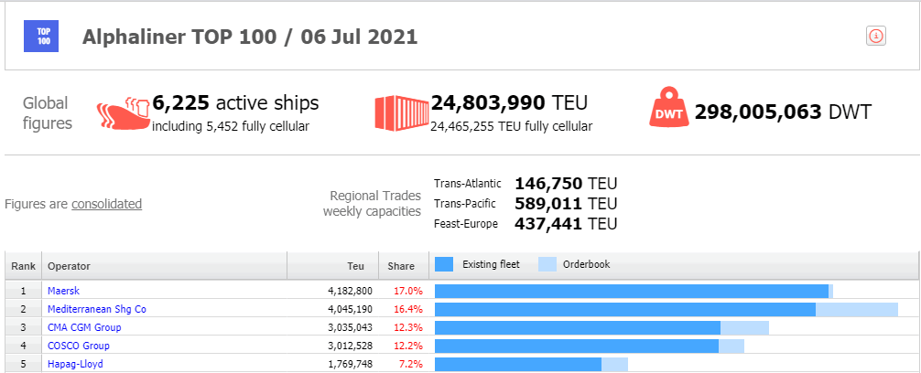Sort by the Share column header
921x373 pixels.
tap(403, 266)
